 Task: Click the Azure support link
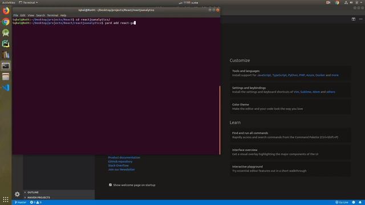(310, 75)
